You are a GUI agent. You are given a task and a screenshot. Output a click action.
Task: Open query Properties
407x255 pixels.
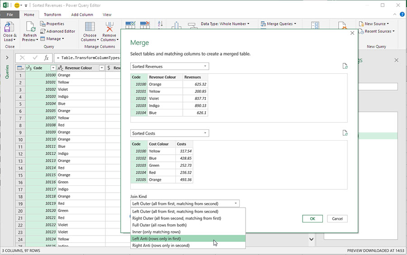52,24
